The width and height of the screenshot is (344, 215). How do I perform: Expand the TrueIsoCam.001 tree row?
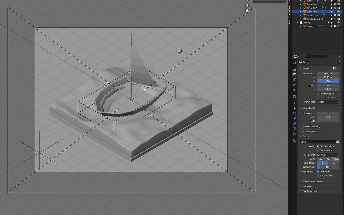point(301,19)
